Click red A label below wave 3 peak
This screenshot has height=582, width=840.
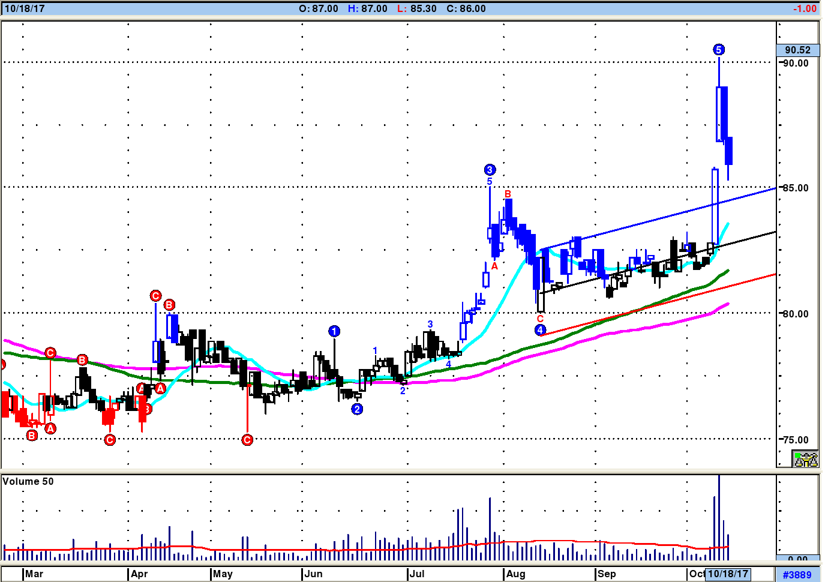pyautogui.click(x=494, y=266)
